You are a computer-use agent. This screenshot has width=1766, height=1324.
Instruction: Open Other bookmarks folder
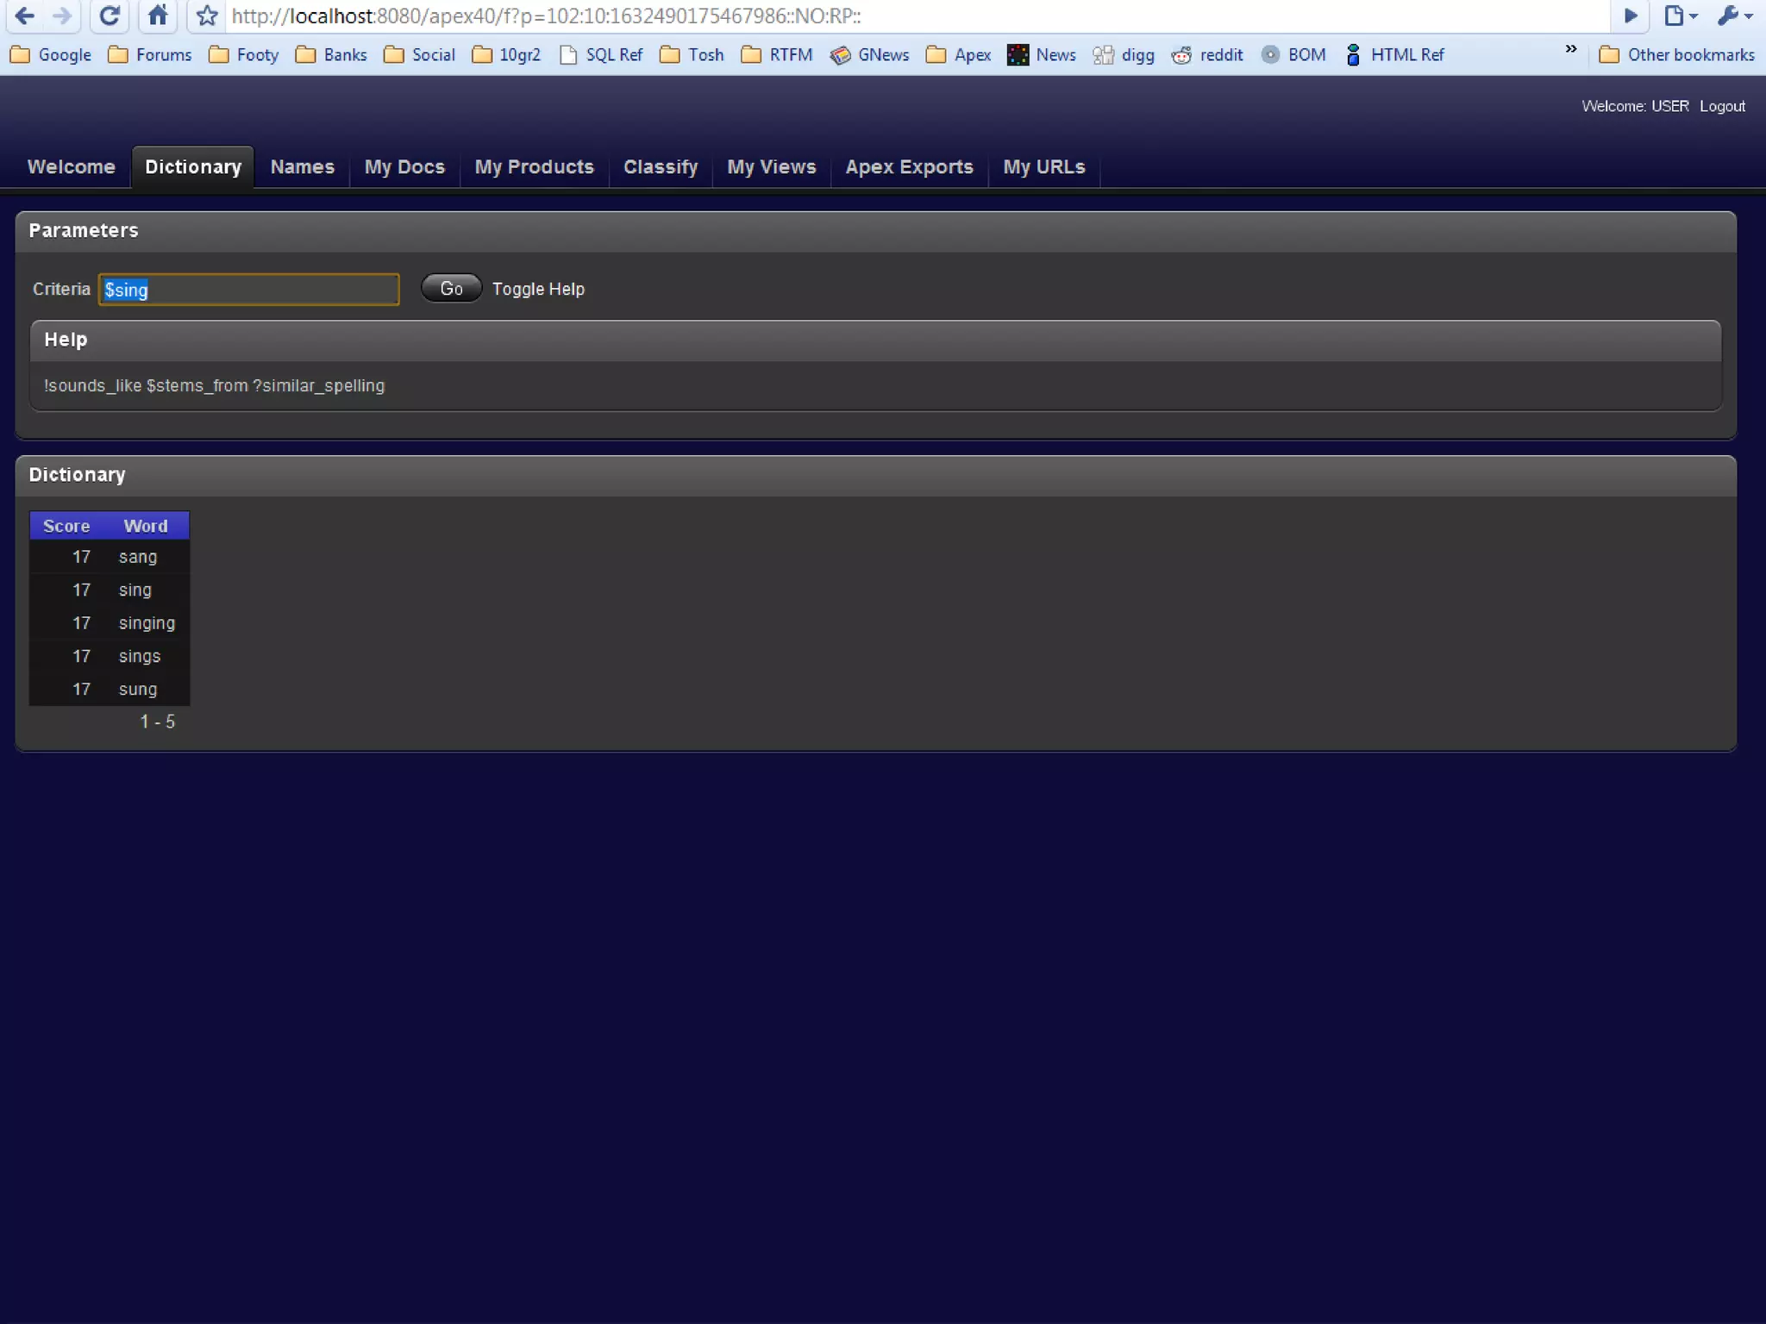coord(1676,55)
